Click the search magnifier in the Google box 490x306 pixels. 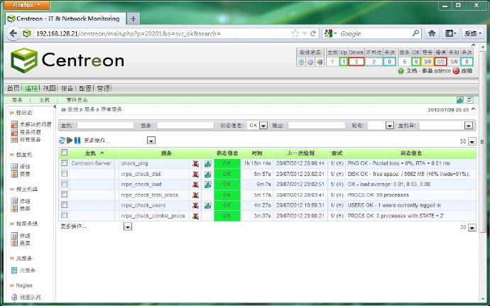(x=415, y=33)
